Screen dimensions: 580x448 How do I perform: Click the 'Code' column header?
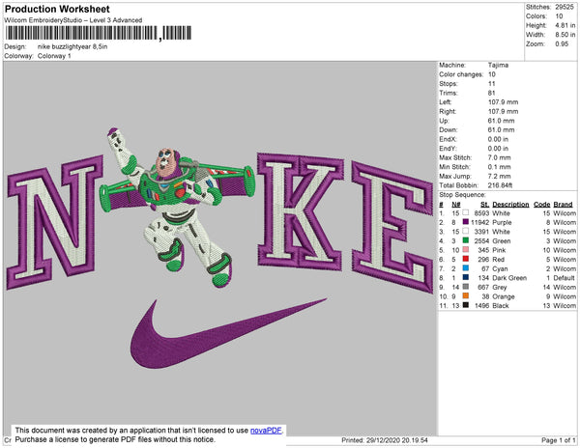[542, 205]
